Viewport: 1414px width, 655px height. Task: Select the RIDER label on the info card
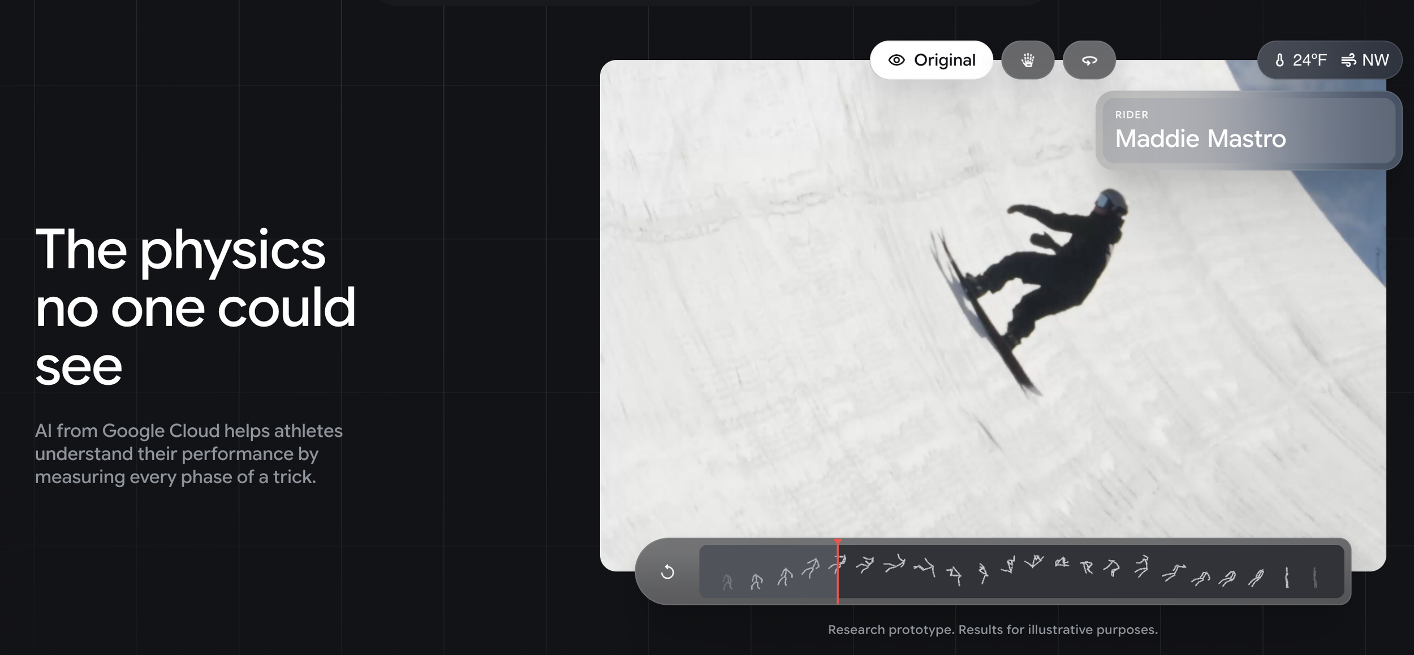pos(1131,115)
